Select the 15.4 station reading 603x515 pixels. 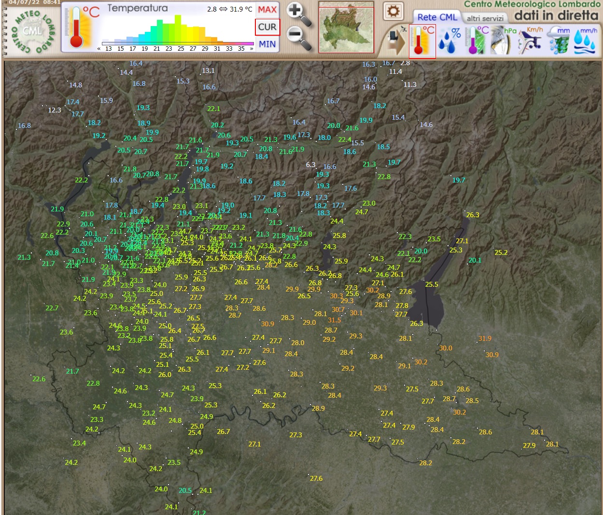point(398,117)
